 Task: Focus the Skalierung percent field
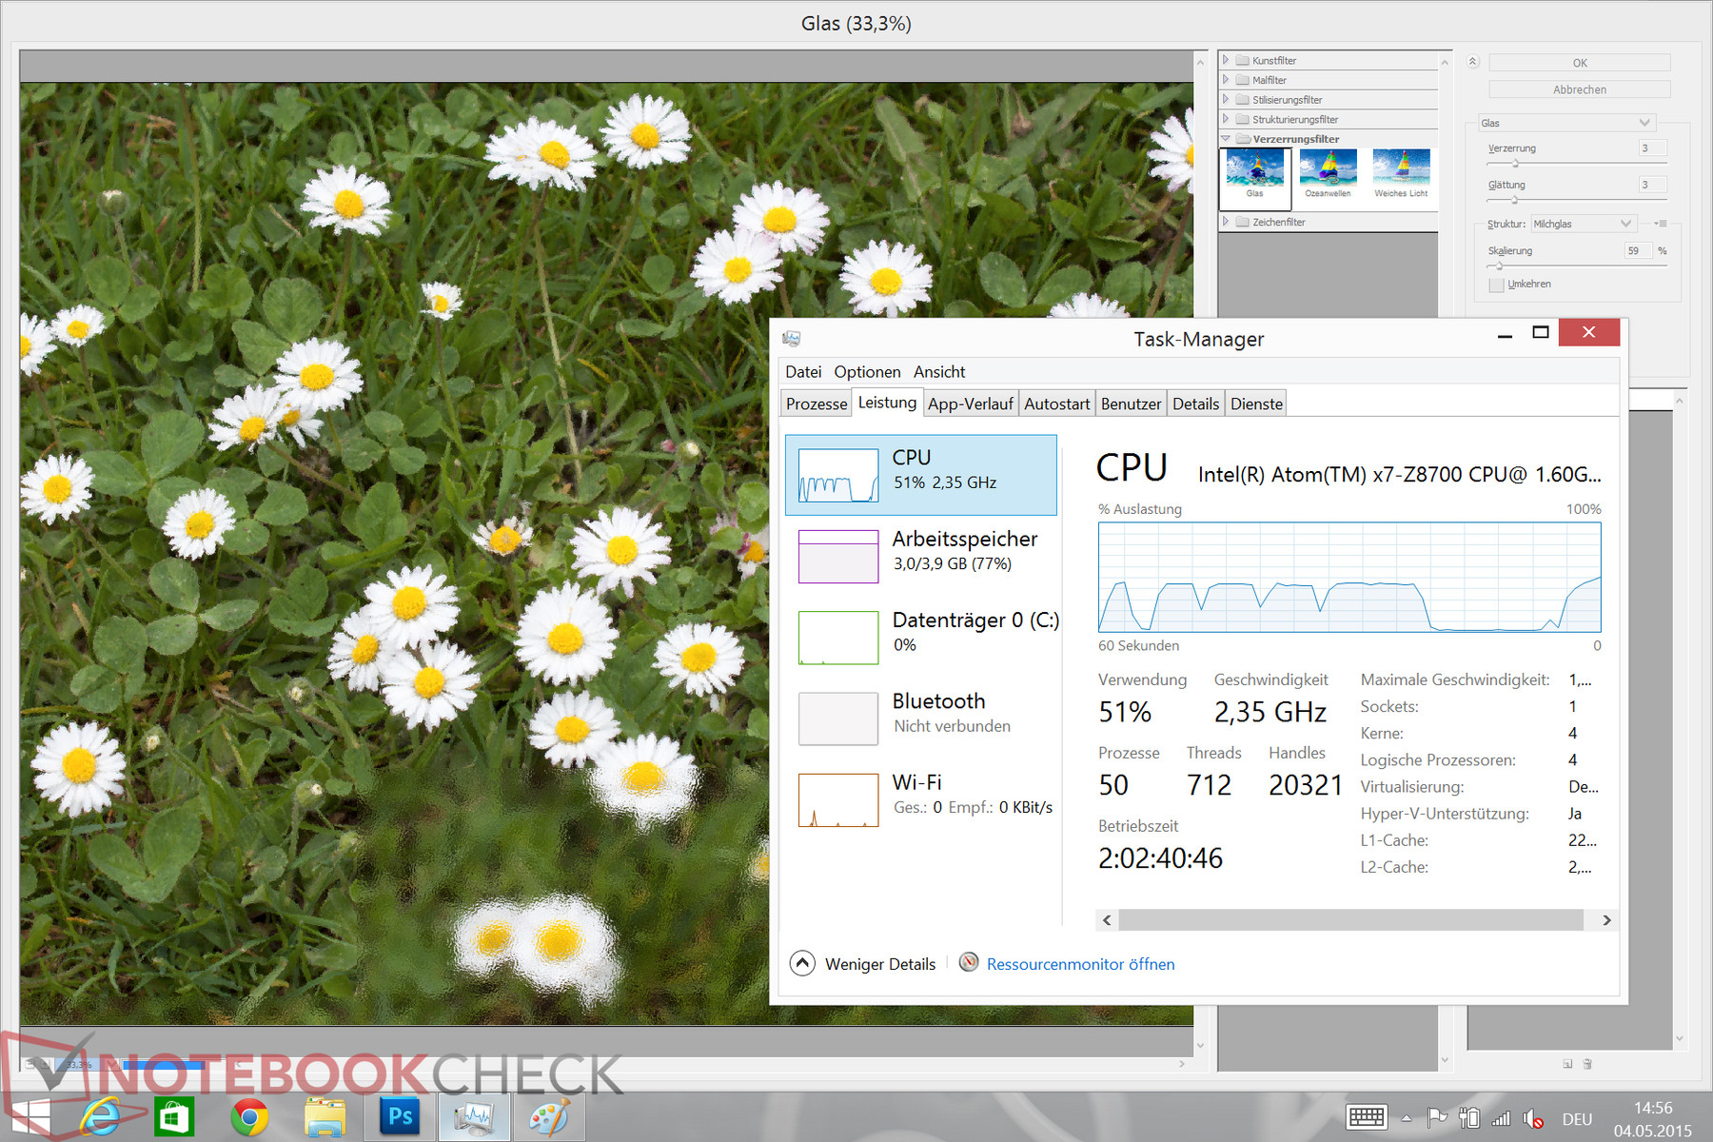click(x=1638, y=251)
